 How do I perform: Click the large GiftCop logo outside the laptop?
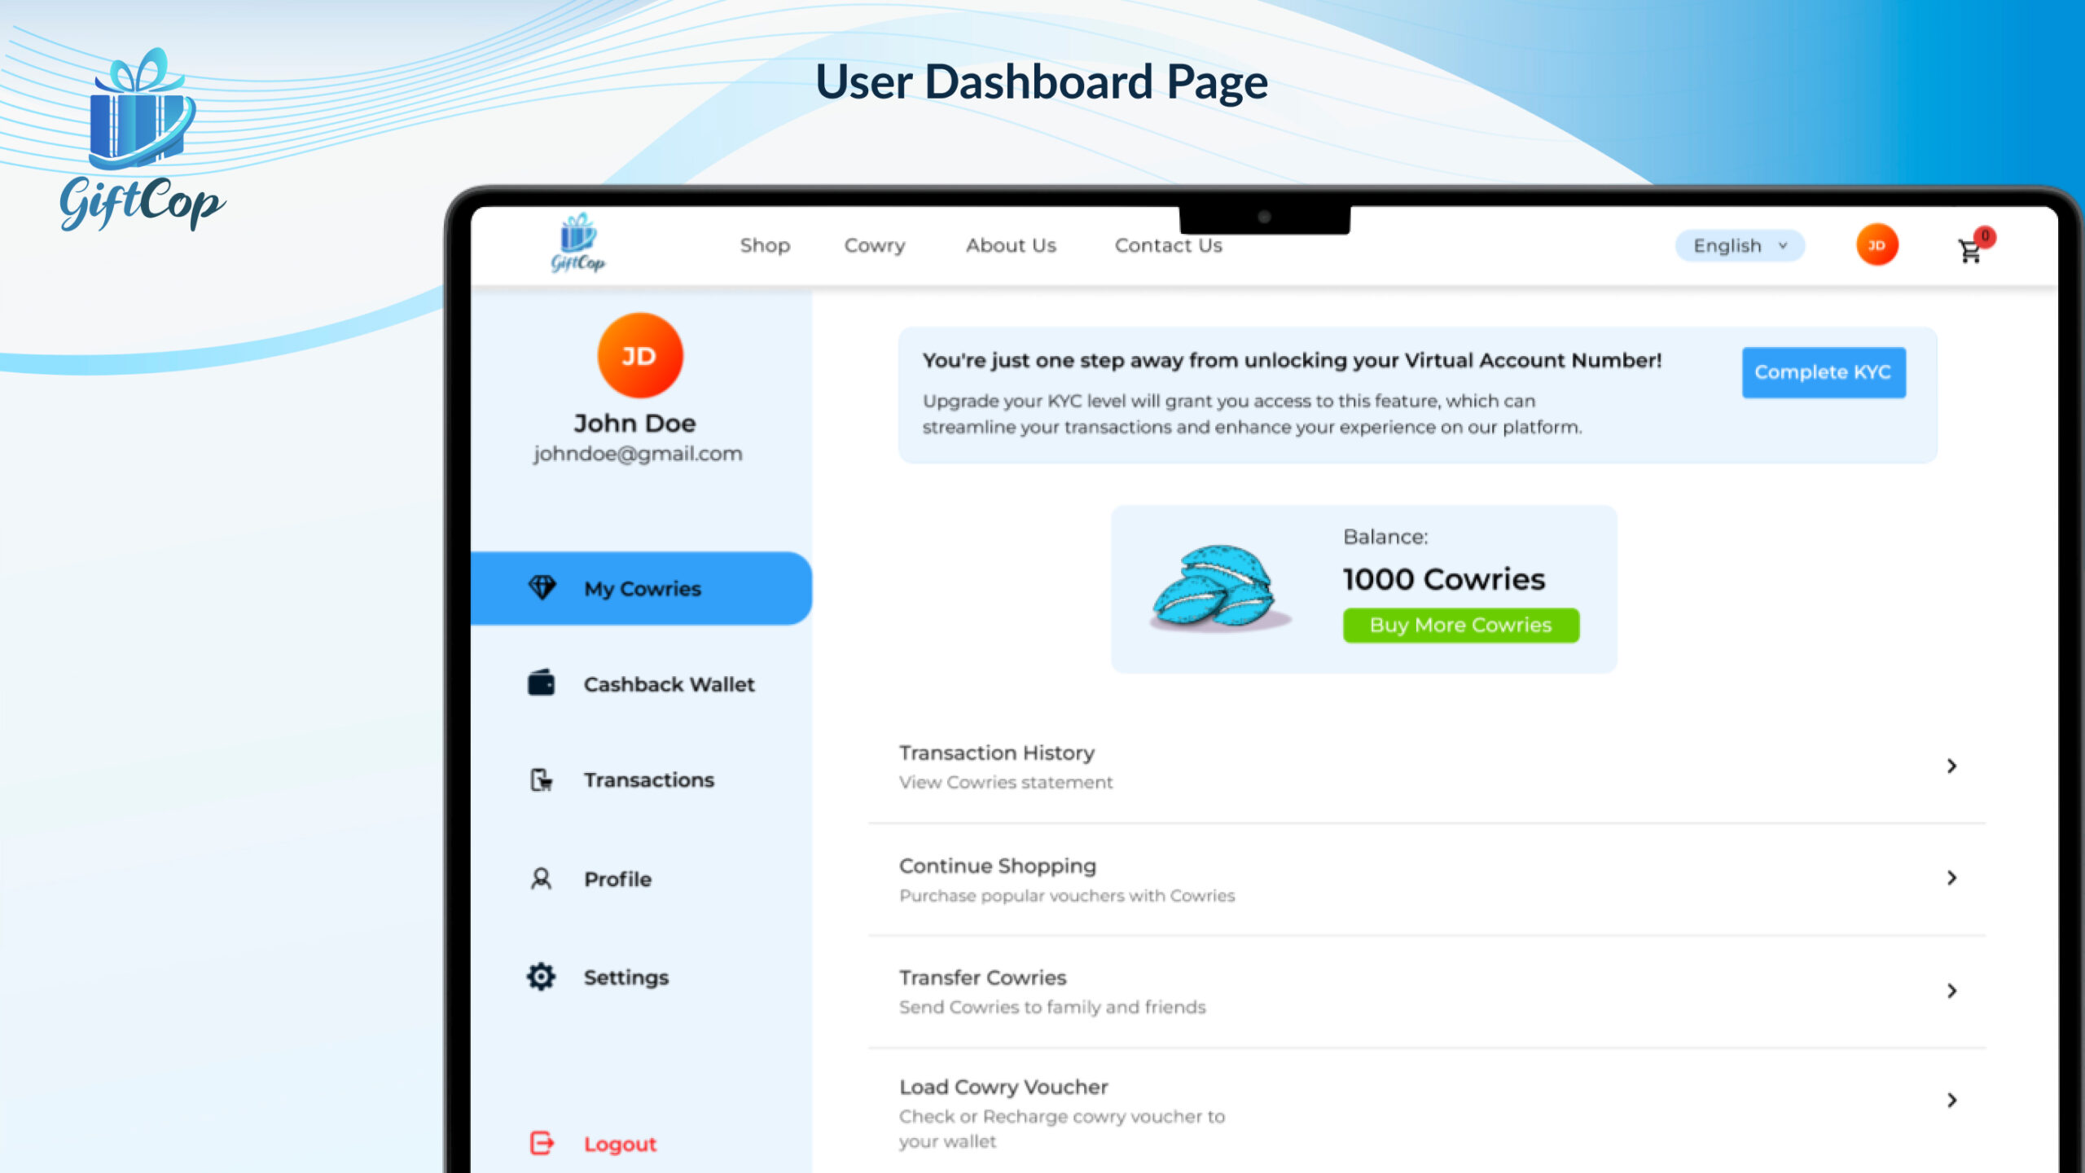pyautogui.click(x=143, y=140)
